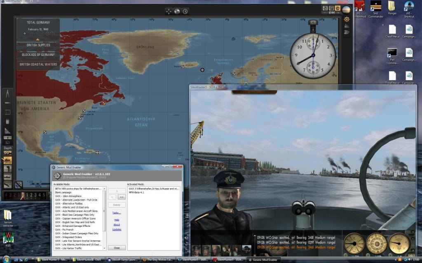Open the sh5 Shortcut desktop icon
The width and height of the screenshot is (422, 263).
click(409, 9)
